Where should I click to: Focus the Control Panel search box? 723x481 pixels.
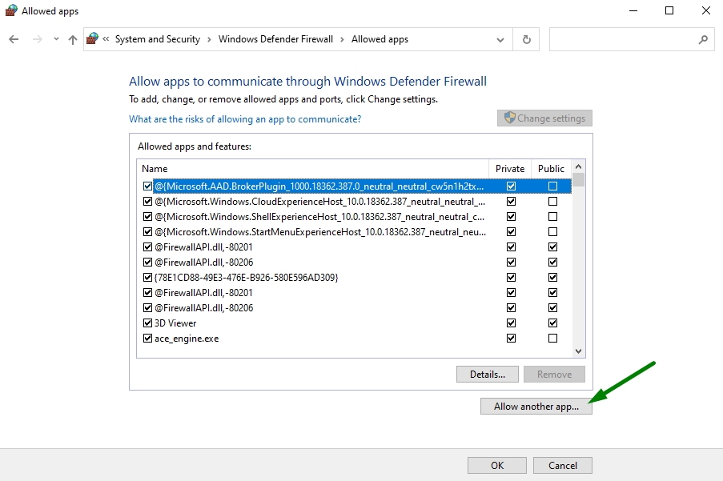pyautogui.click(x=632, y=40)
